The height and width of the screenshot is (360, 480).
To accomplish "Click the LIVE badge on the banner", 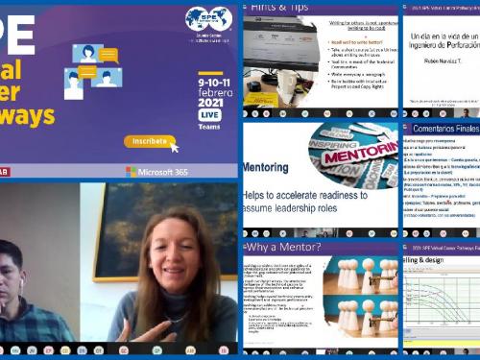I will click(x=209, y=115).
